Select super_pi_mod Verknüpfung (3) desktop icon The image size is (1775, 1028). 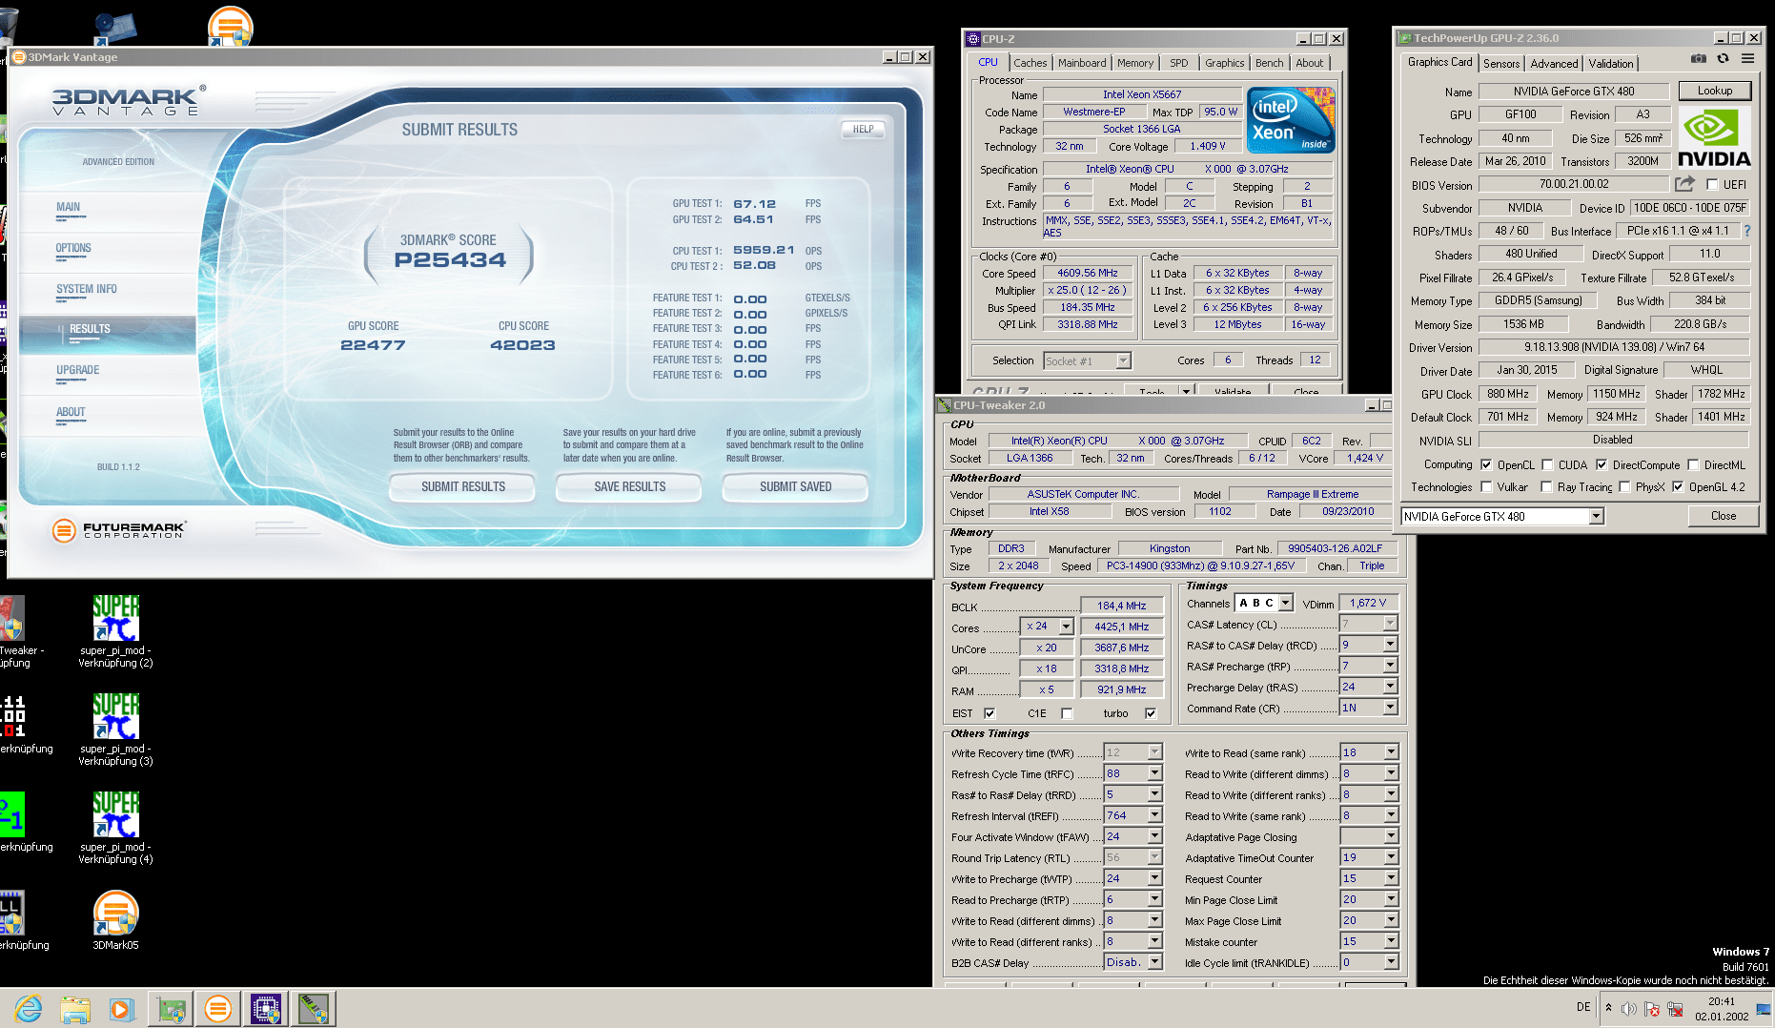pyautogui.click(x=115, y=730)
